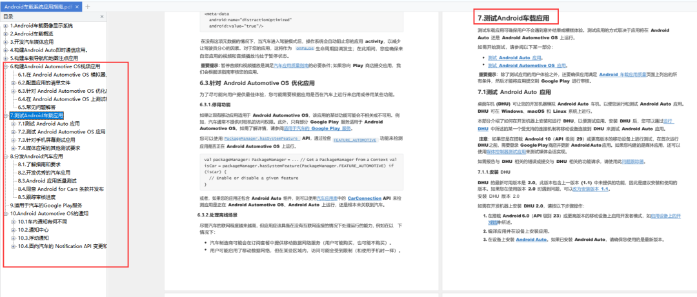The width and height of the screenshot is (697, 297).
Task: Open bookmark 9.适用于汽车的Google Play服务
Action: (46, 205)
